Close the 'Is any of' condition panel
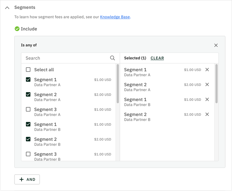The image size is (232, 191). [x=216, y=45]
